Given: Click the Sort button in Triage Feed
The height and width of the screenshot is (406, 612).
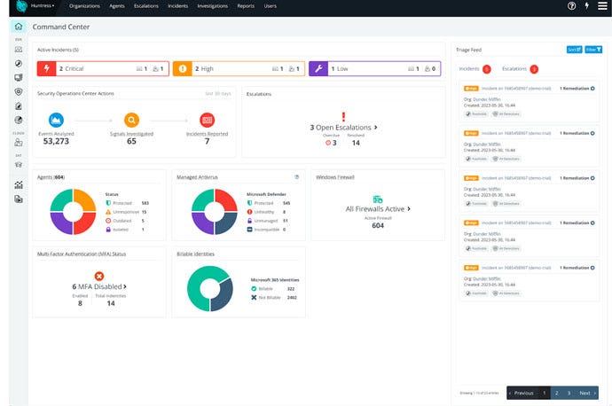Looking at the screenshot, I should click(574, 50).
